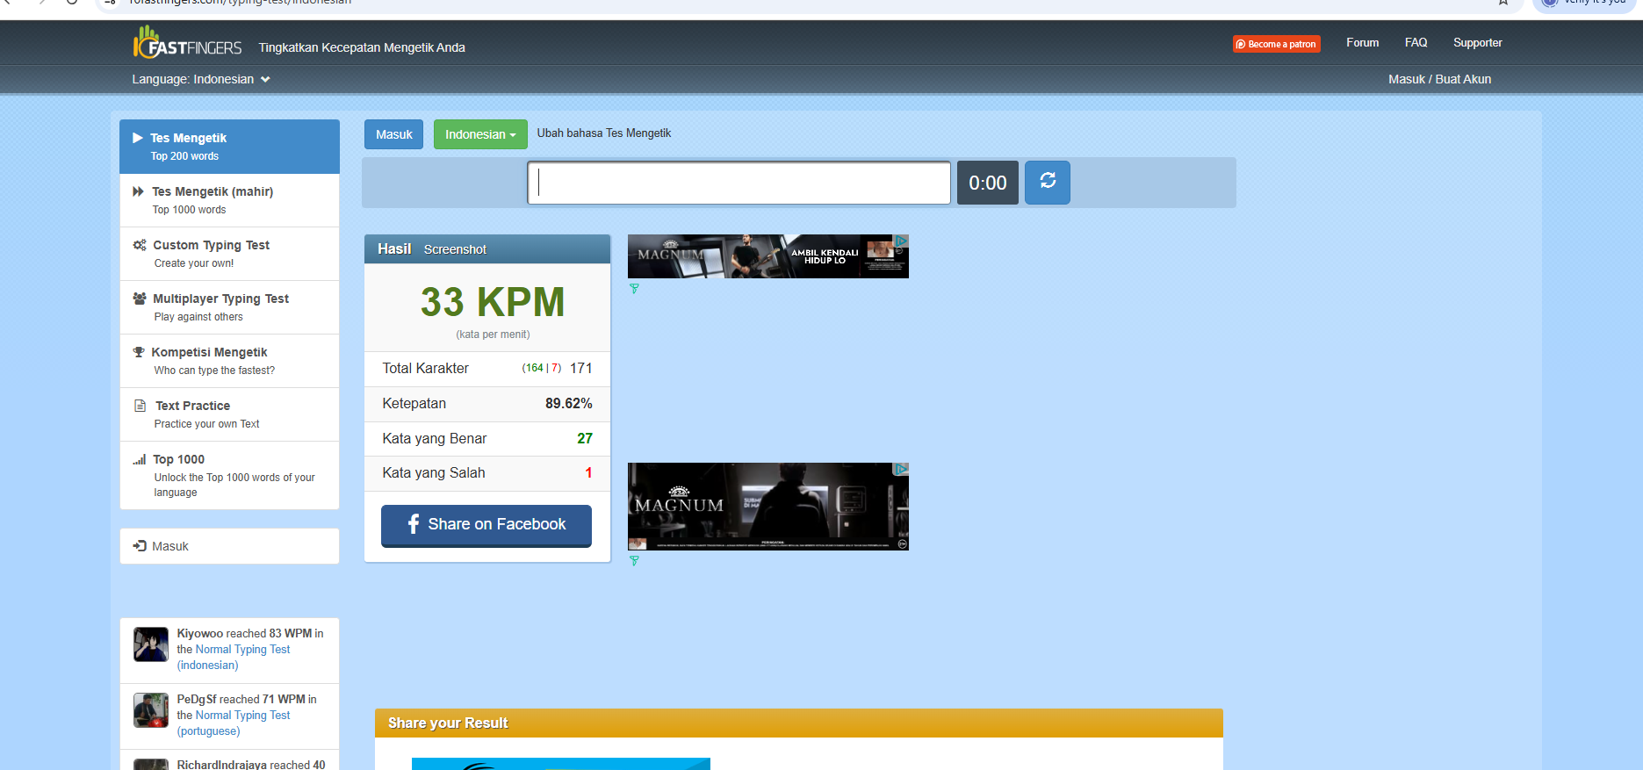Click the Kata yang Salah count 1

click(588, 473)
